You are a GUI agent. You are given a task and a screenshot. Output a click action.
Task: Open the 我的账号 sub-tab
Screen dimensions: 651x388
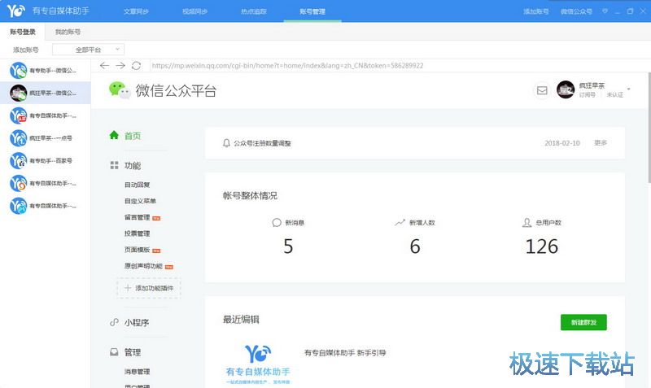point(68,32)
